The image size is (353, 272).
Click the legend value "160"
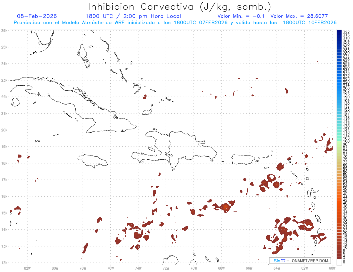click(346, 111)
